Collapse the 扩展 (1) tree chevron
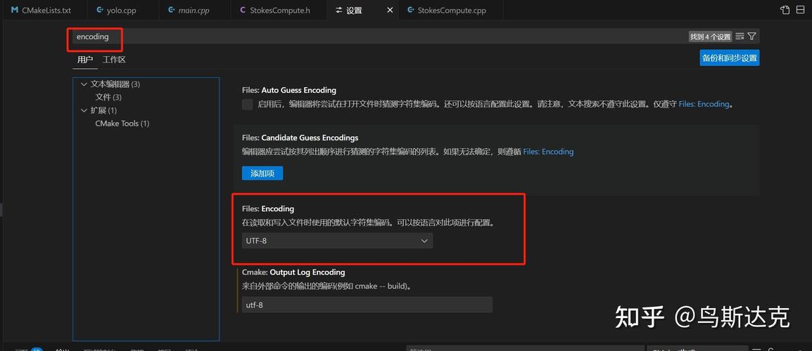The height and width of the screenshot is (351, 812). point(84,110)
